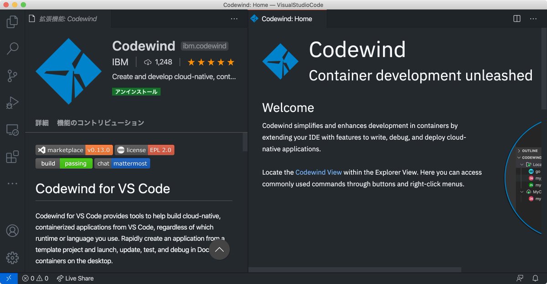Follow the Codewind View link
The image size is (547, 284).
[319, 172]
